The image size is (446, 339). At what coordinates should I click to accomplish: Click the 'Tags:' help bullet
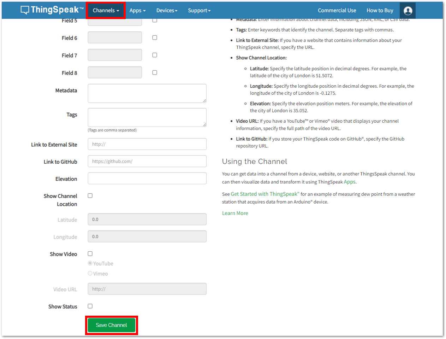pyautogui.click(x=315, y=30)
